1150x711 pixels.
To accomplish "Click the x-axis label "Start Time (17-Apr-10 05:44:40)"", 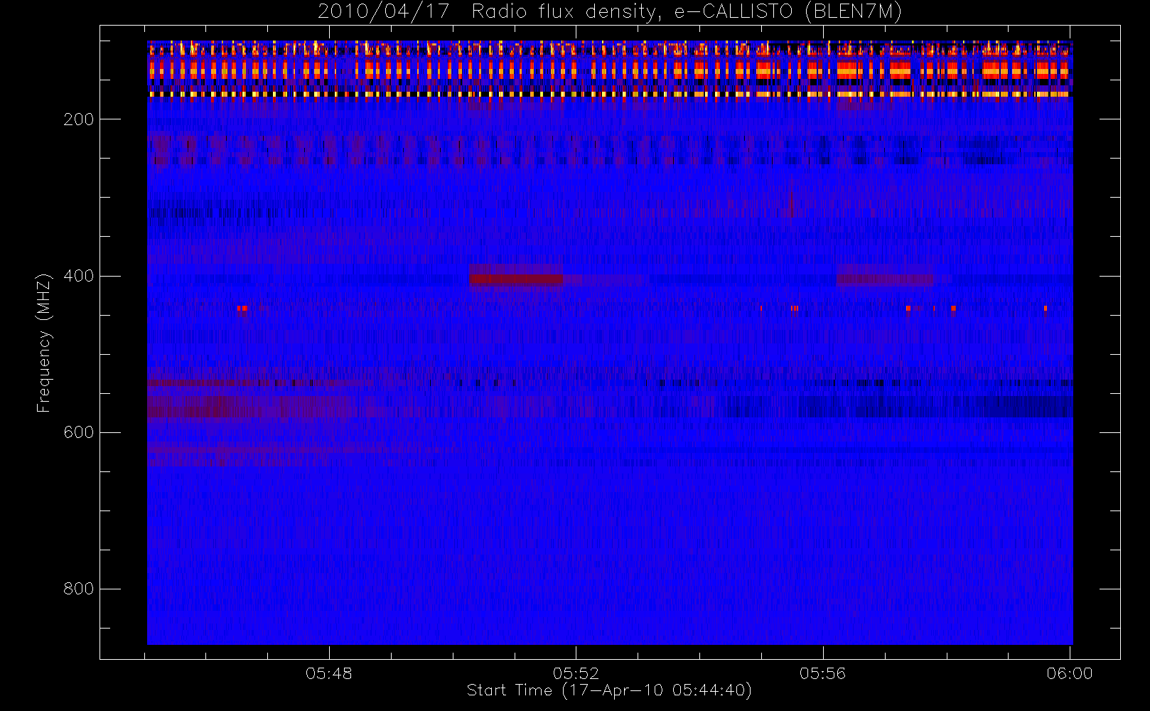I will click(609, 690).
